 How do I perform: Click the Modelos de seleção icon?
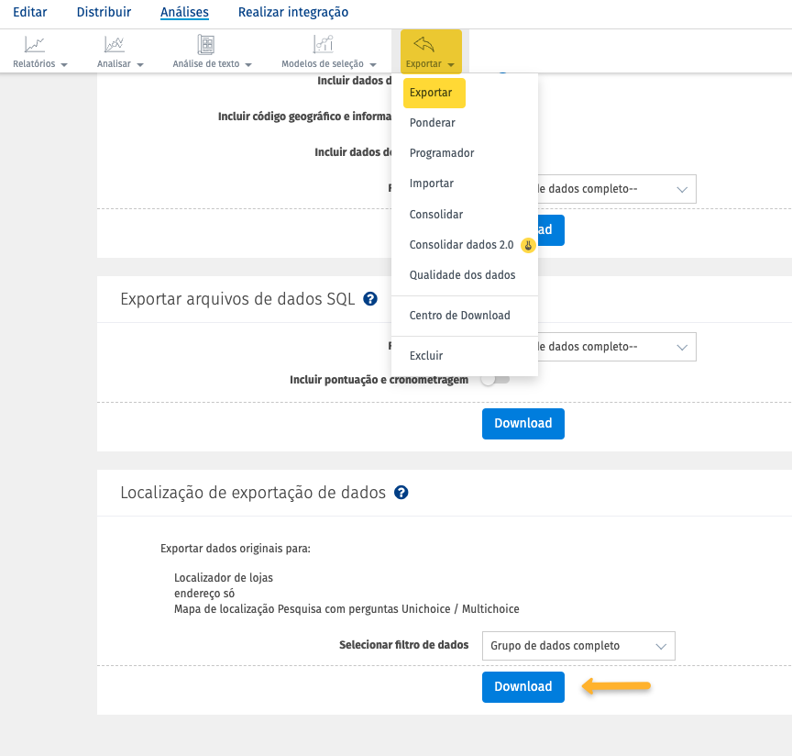(x=322, y=44)
